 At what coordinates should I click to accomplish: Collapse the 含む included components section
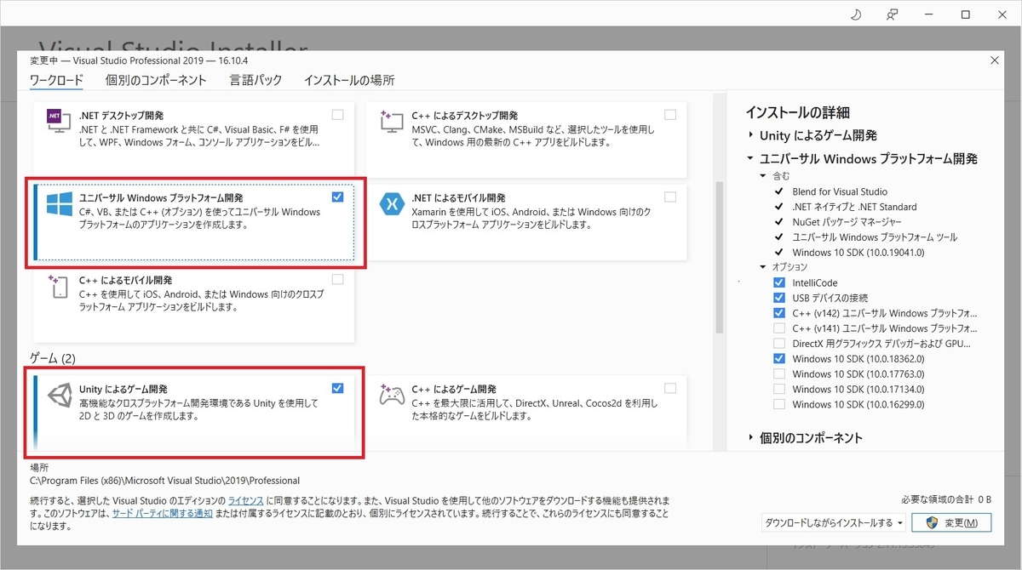pos(764,176)
